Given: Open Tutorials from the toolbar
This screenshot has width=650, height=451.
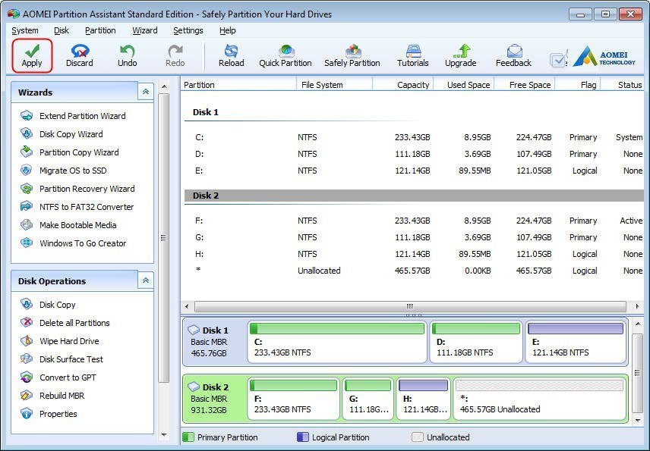Looking at the screenshot, I should coord(413,55).
